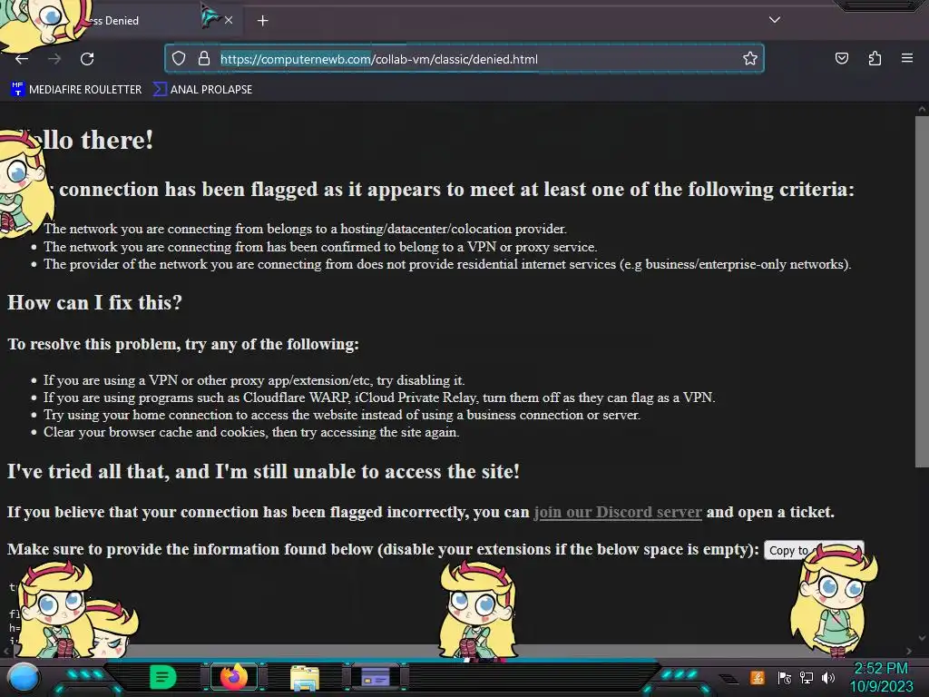Select line about Cloudflare WARP, iCloud Private Relay

(x=379, y=398)
